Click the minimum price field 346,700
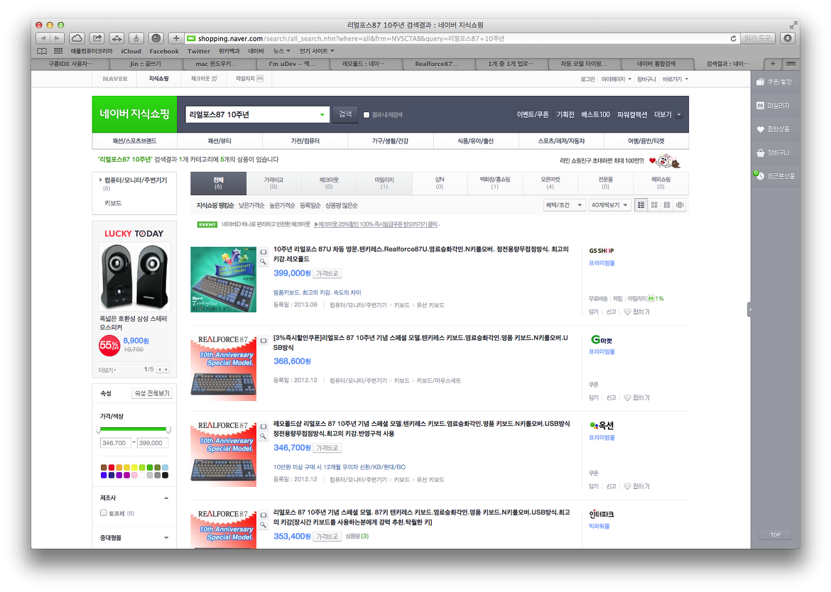The height and width of the screenshot is (592, 831). click(x=115, y=443)
